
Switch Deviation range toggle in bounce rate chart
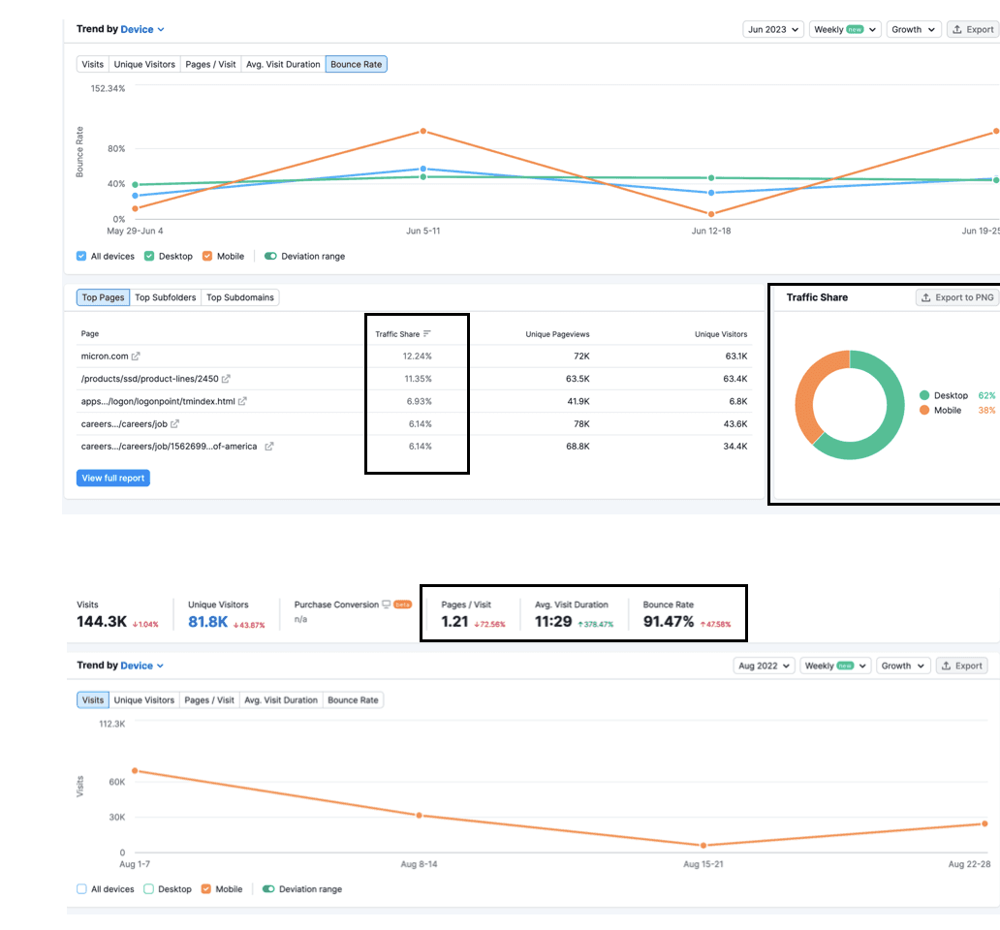[x=270, y=257]
